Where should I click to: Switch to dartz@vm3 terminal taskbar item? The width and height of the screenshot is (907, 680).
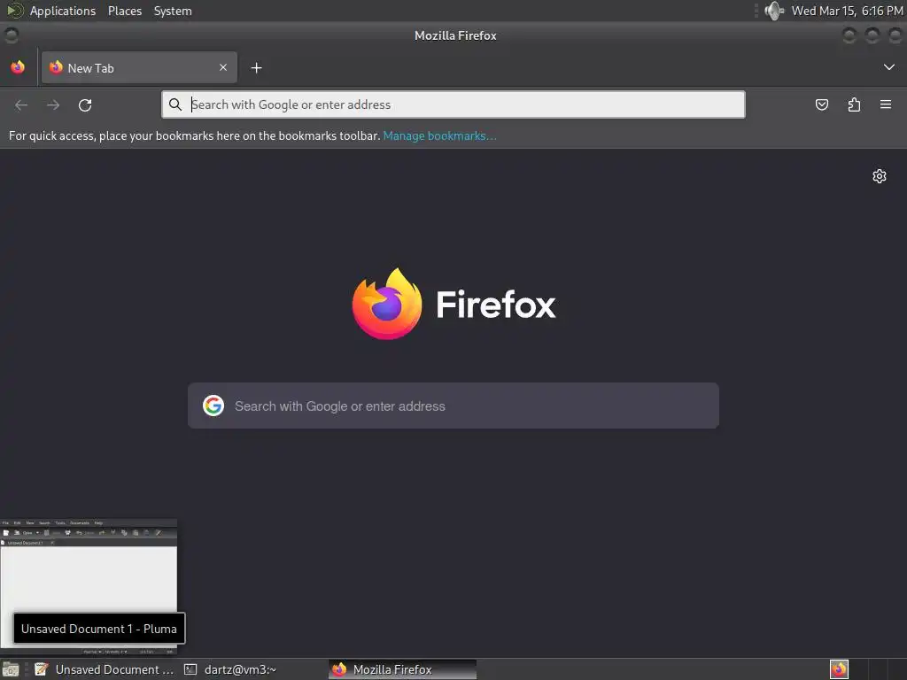pyautogui.click(x=230, y=669)
